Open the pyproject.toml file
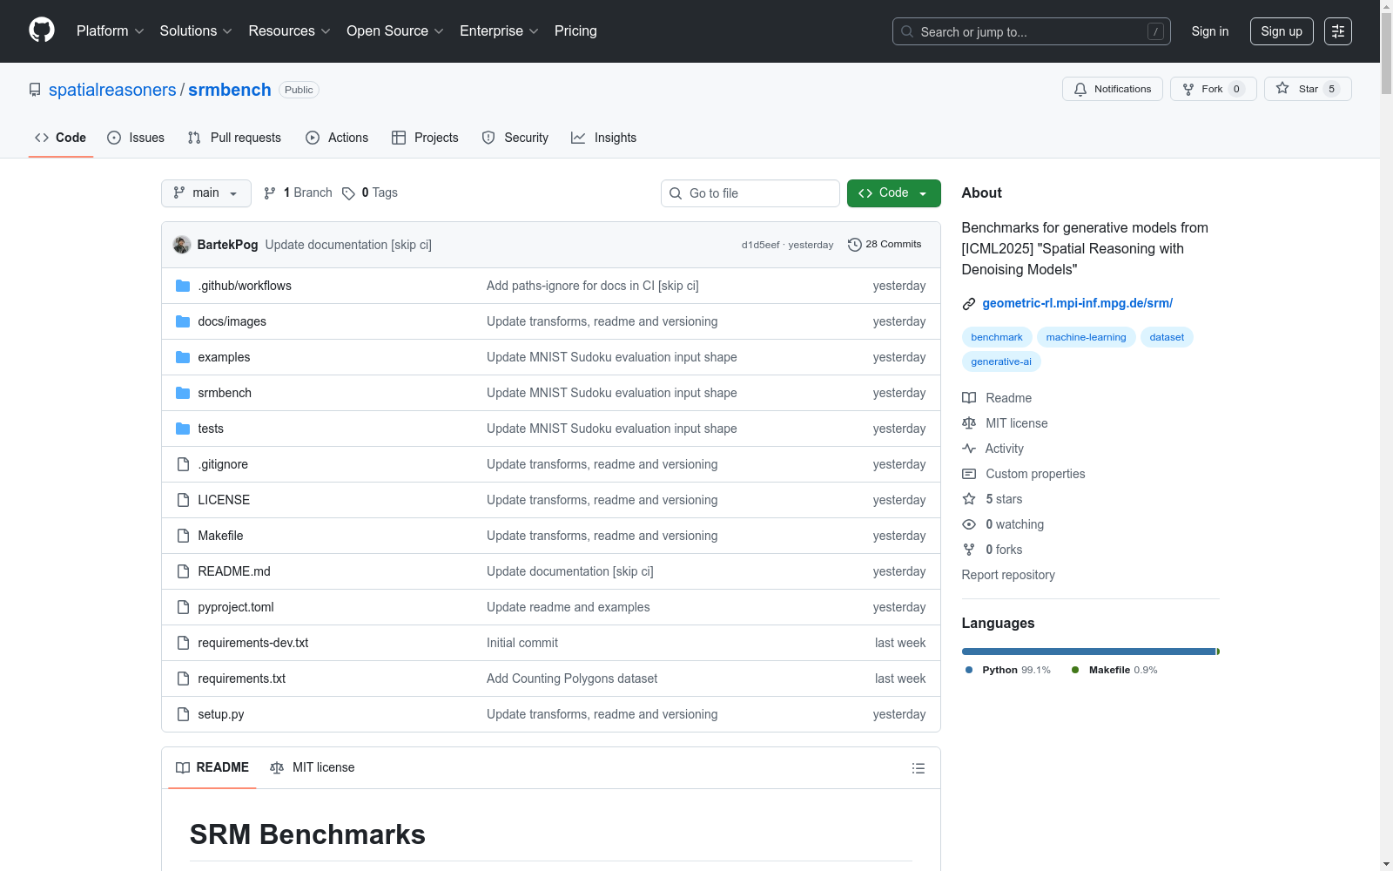This screenshot has height=871, width=1393. (236, 607)
